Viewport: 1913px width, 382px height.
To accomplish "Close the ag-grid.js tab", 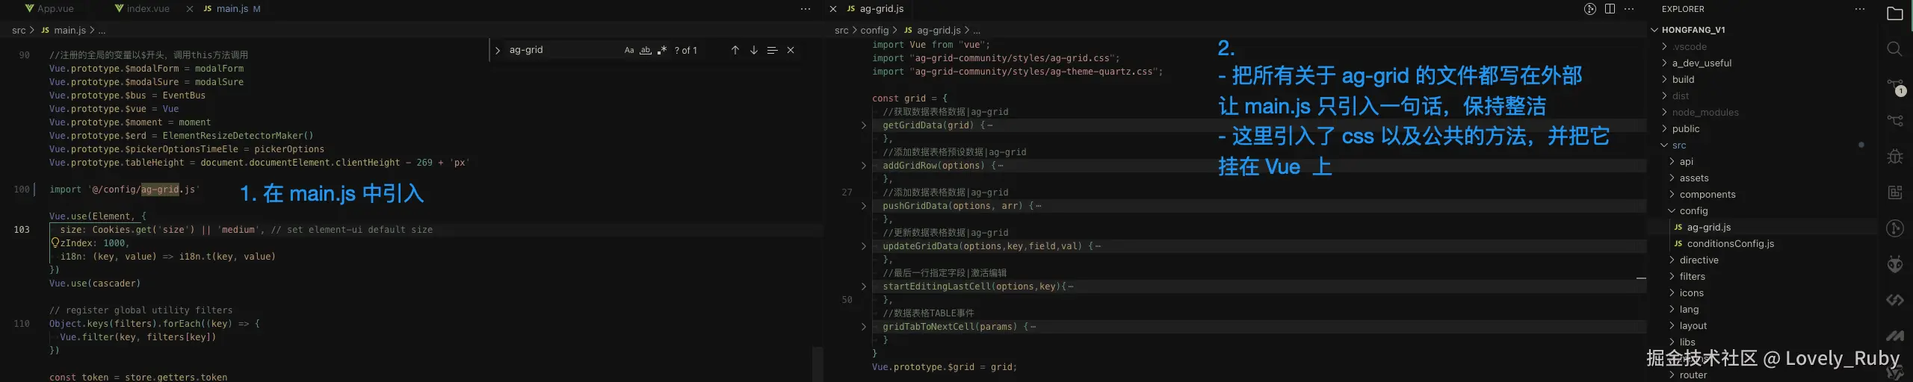I will 833,9.
